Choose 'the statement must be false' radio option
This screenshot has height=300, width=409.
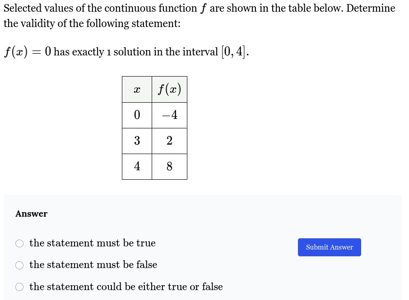click(19, 265)
